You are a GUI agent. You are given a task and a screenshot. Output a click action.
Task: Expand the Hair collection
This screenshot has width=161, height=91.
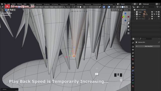135,14
